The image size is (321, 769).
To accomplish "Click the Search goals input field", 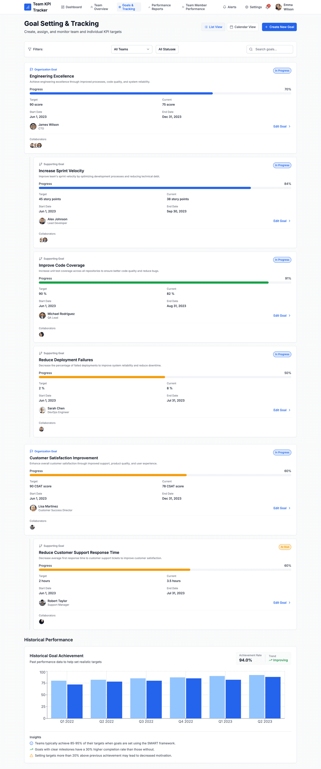I will (x=270, y=49).
